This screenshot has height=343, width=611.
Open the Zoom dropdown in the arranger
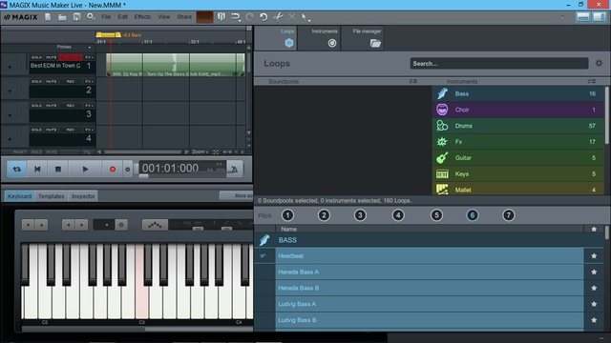[x=200, y=151]
